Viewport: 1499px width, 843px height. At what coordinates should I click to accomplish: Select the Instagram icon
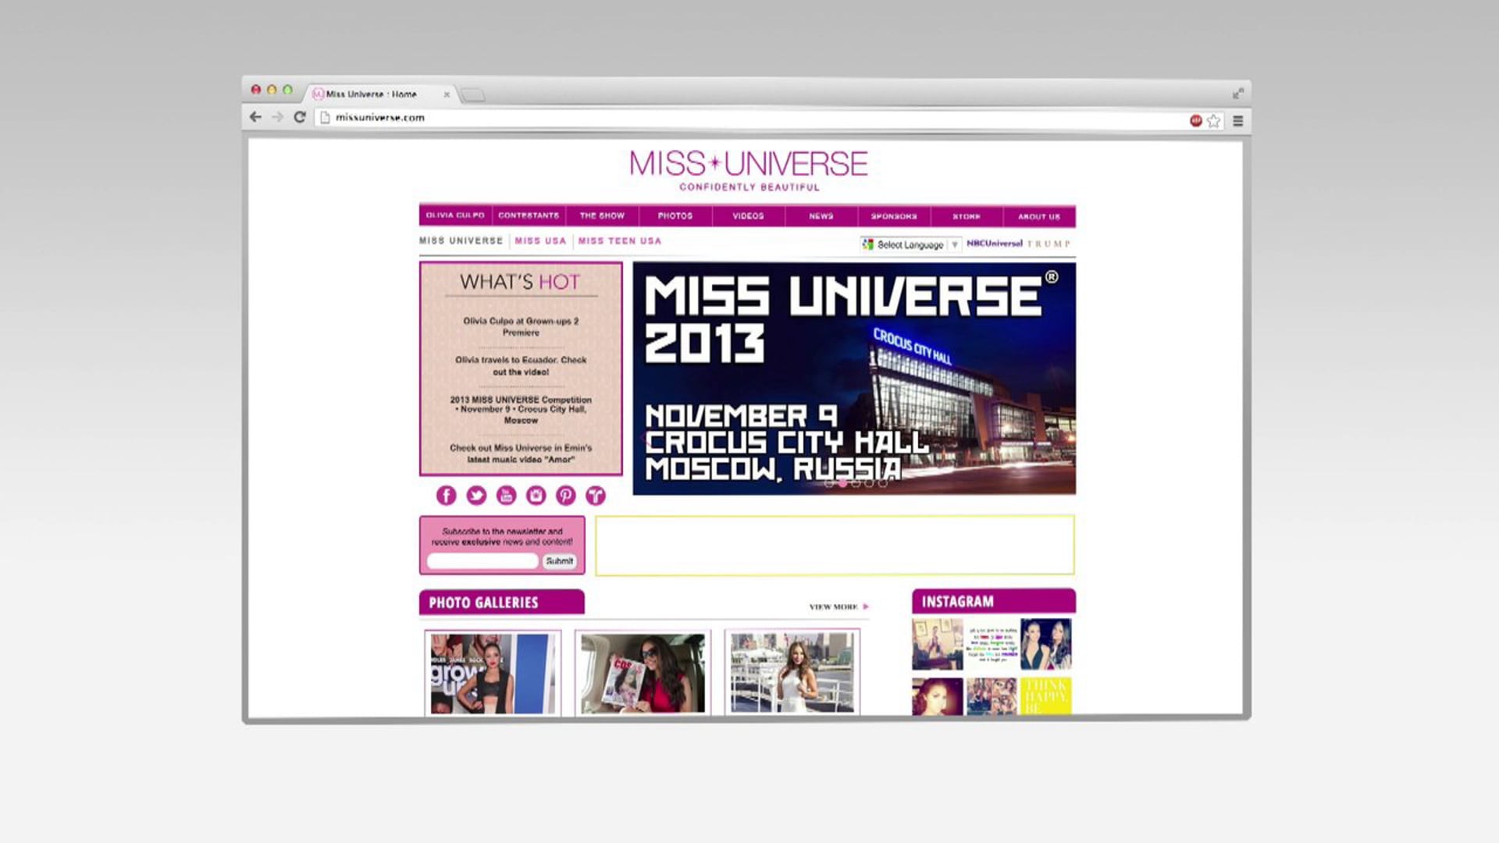tap(537, 494)
